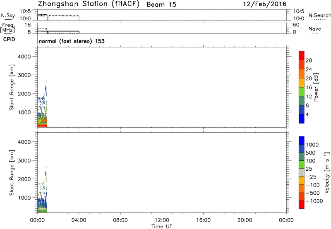Image resolution: width=331 pixels, height=229 pixels.
Task: Click the "Zhongshan Station (fitACF)" title
Action: coord(89,4)
